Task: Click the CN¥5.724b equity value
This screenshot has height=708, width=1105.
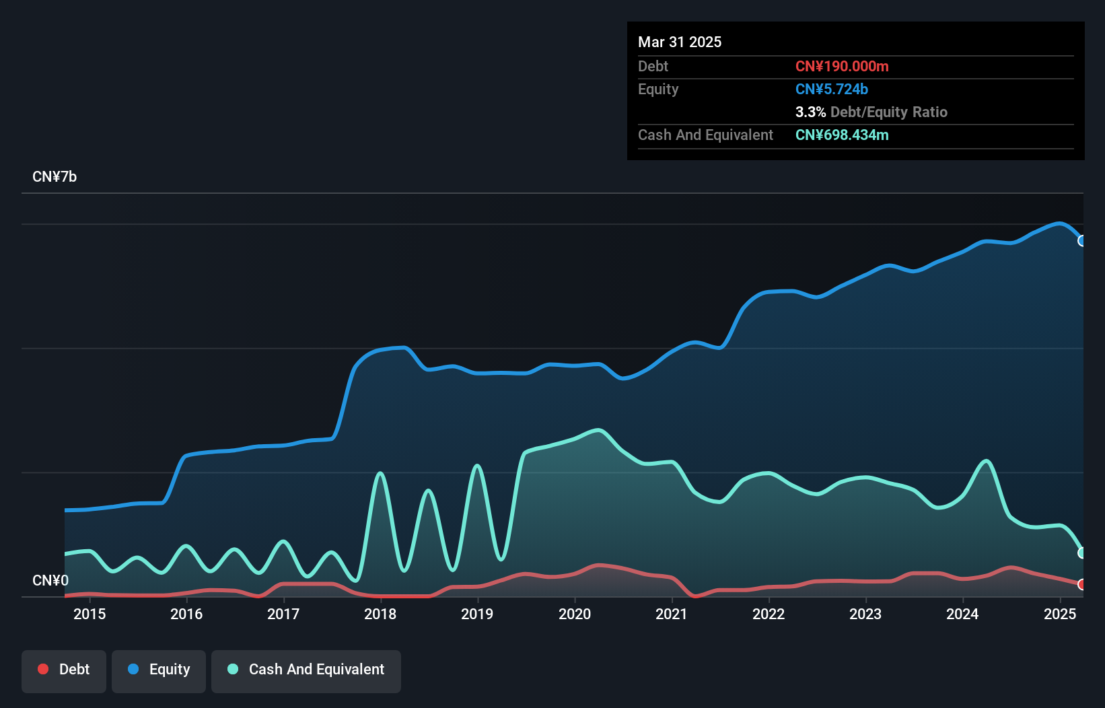Action: (x=832, y=89)
